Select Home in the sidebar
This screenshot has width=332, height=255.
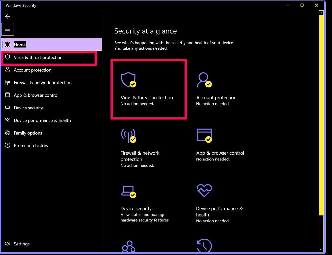click(x=51, y=44)
